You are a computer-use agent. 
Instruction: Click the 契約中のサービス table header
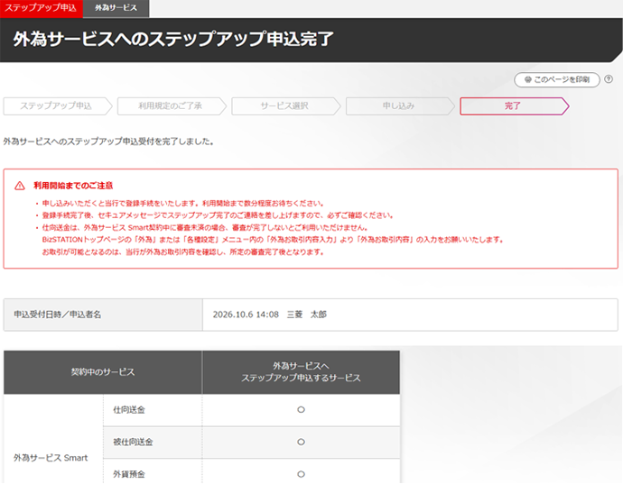point(102,371)
